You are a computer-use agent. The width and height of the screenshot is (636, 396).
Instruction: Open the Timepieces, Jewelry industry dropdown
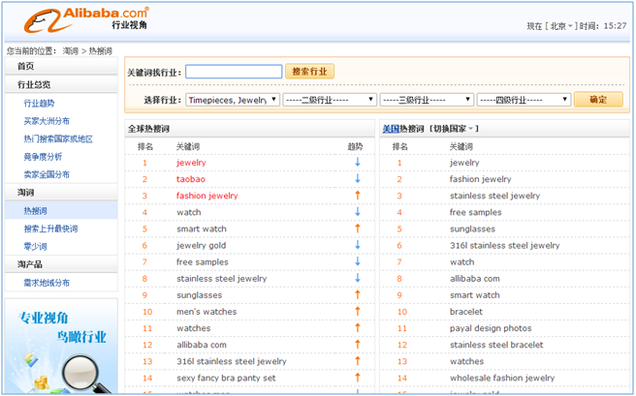(233, 100)
